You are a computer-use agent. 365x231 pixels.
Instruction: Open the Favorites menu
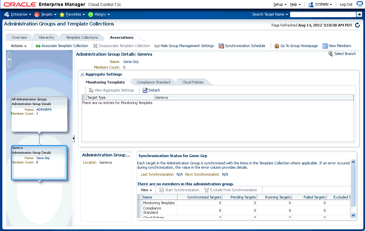pos(75,14)
